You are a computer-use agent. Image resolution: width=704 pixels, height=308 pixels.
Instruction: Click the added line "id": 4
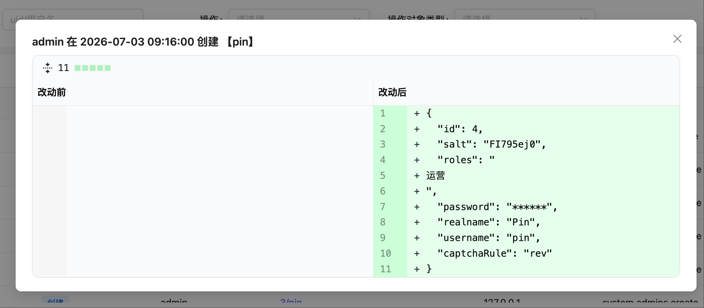pos(543,129)
